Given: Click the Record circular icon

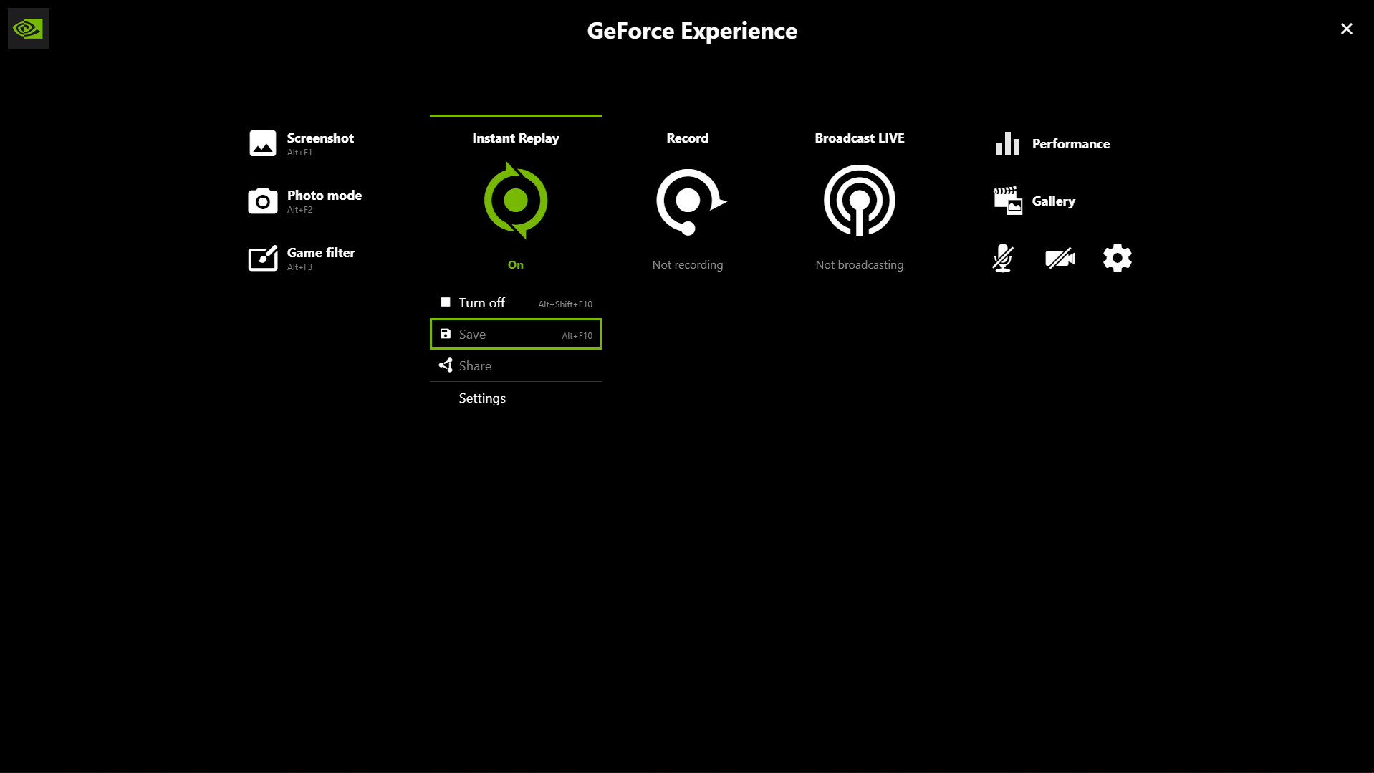Looking at the screenshot, I should [691, 202].
